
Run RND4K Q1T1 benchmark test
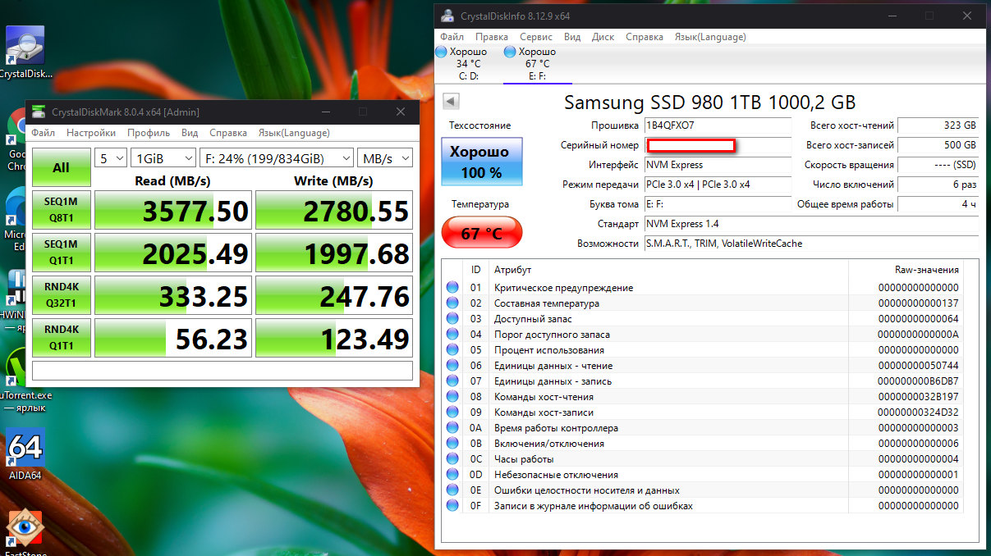[x=62, y=338]
